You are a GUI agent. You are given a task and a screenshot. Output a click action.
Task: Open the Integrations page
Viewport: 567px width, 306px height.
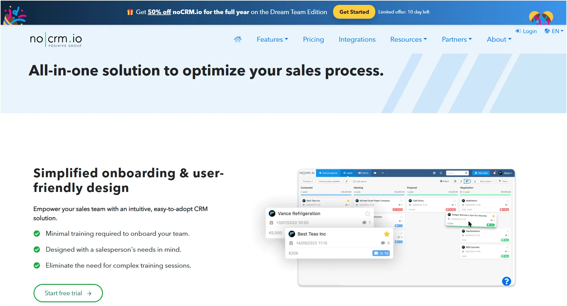point(357,39)
